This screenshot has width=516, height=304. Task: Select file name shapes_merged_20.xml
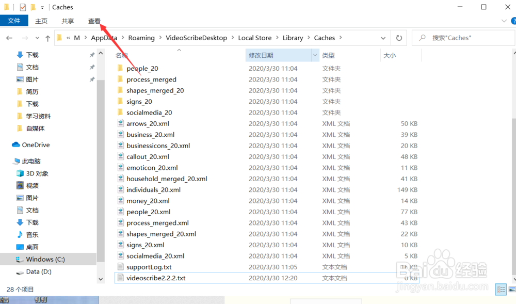(161, 234)
